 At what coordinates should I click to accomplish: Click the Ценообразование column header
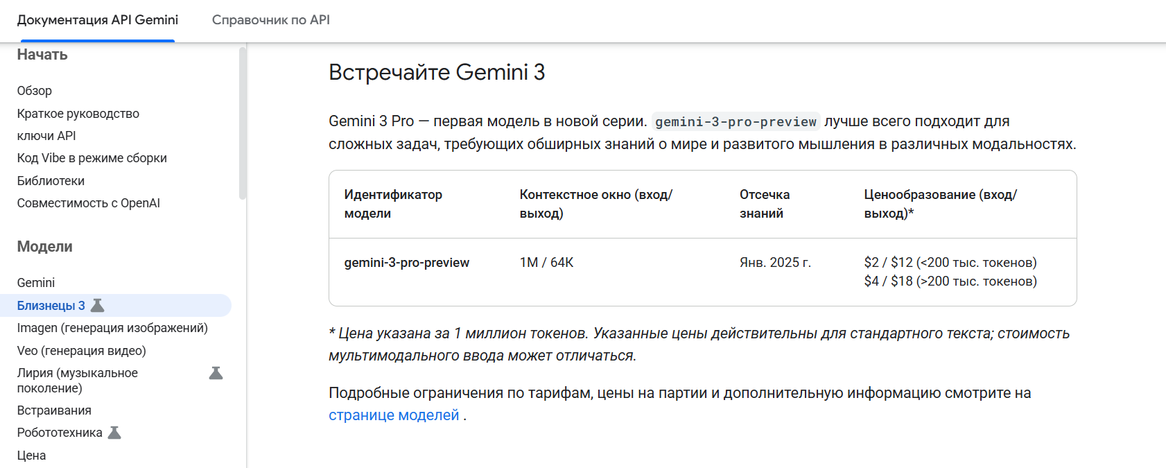point(941,204)
